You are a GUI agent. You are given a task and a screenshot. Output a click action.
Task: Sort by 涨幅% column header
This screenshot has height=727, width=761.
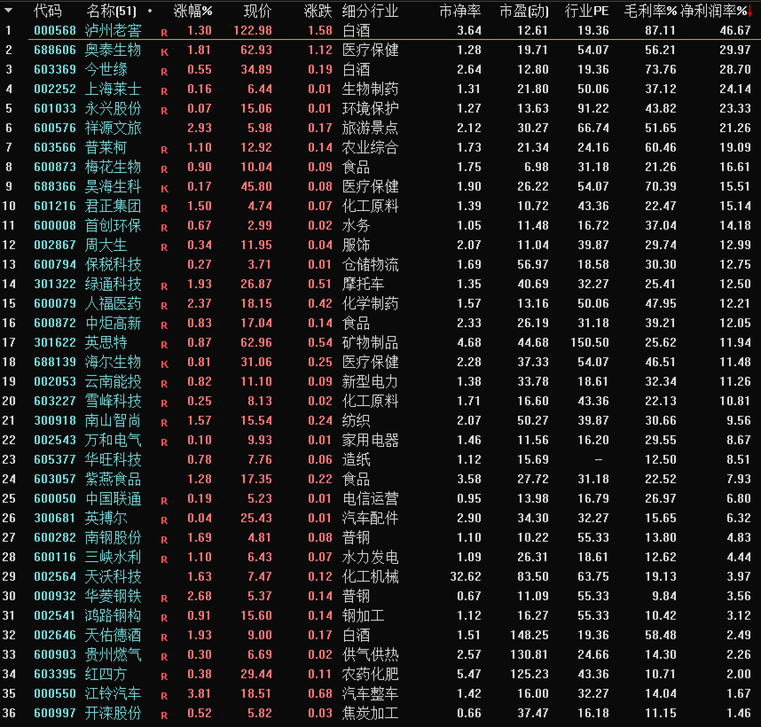pyautogui.click(x=193, y=11)
